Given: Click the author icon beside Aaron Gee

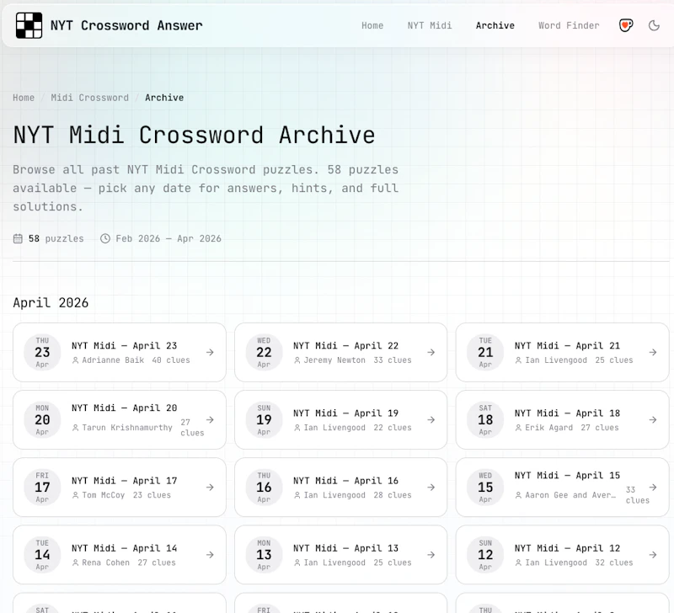Looking at the screenshot, I should click(x=518, y=495).
